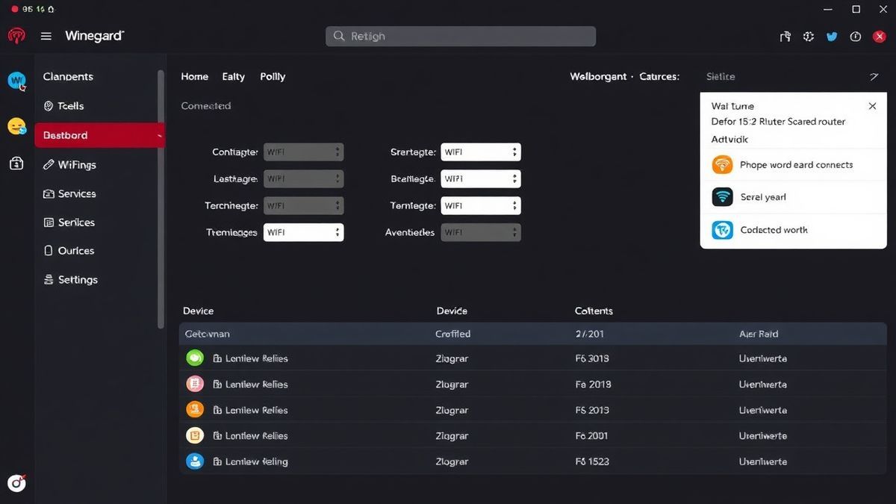896x504 pixels.
Task: Open Services in the sidebar
Action: (x=70, y=193)
